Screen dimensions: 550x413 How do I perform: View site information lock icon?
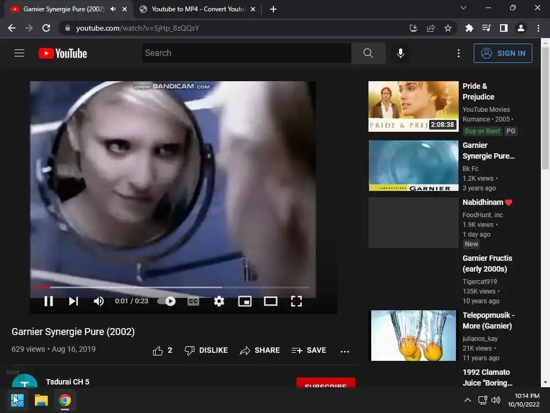tap(67, 28)
